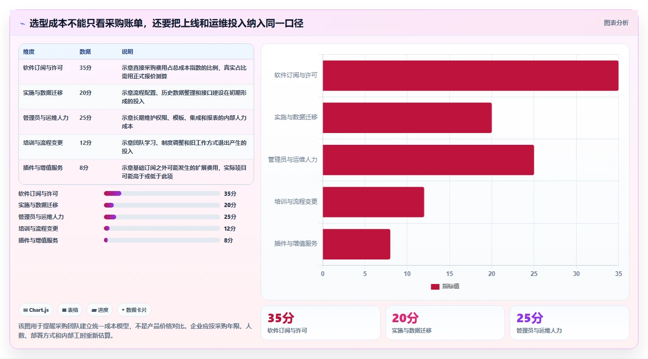This screenshot has width=648, height=359.
Task: Click the description starting 示意直接采购费用
Action: (x=184, y=72)
